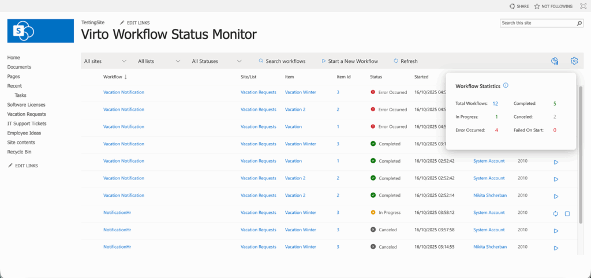This screenshot has height=278, width=591.
Task: Open settings gear in the toolbar
Action: 574,61
